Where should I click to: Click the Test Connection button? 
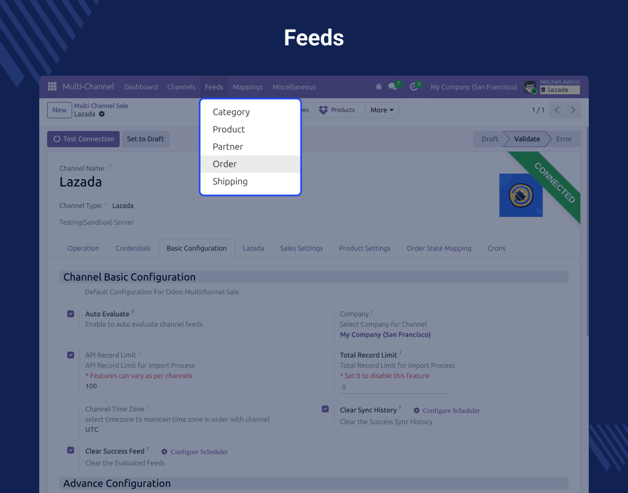click(84, 139)
